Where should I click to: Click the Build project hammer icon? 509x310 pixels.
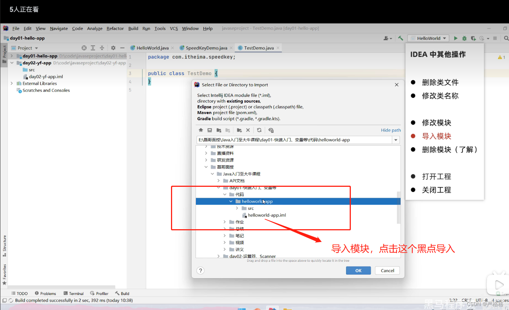pyautogui.click(x=401, y=38)
